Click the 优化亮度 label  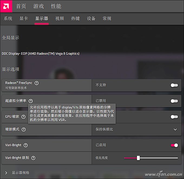coord(102,158)
